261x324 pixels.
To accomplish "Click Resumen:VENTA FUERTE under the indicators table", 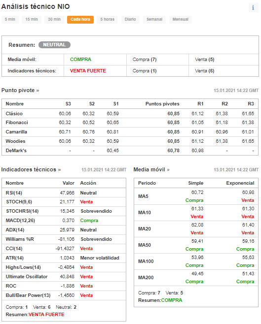I will coord(35,315).
